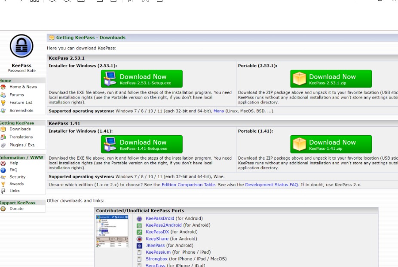Open Donate in Support KeePass section
Image resolution: width=398 pixels, height=267 pixels.
click(x=16, y=209)
